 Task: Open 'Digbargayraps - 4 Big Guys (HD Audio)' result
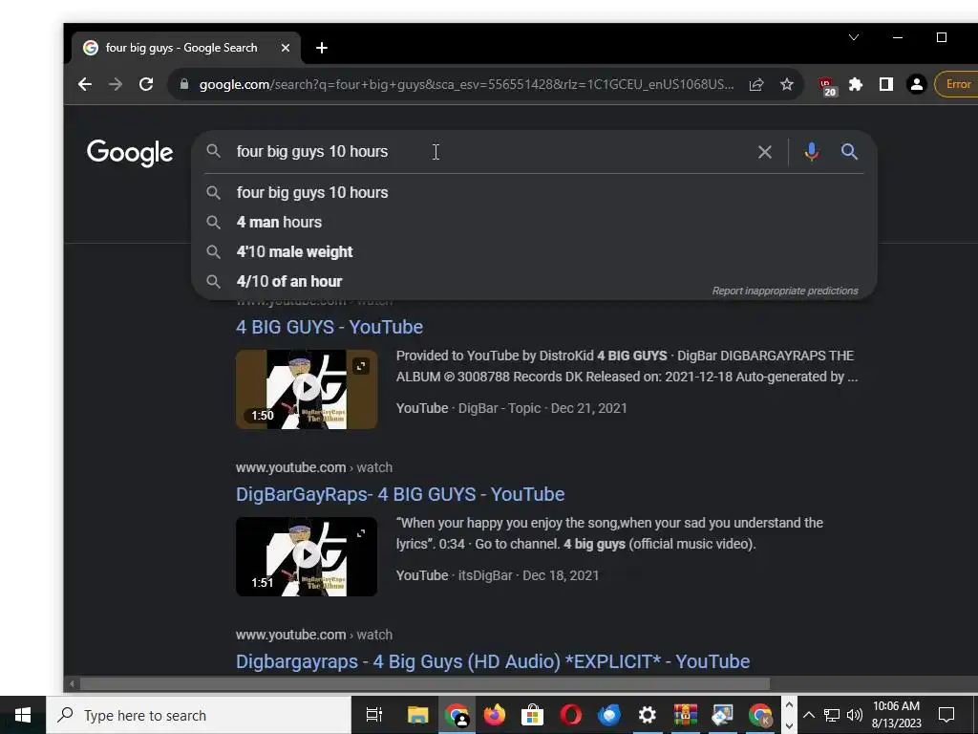493,661
